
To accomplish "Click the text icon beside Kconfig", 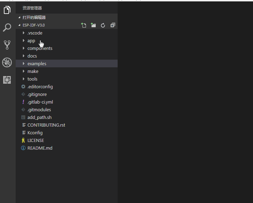I will 24,133.
